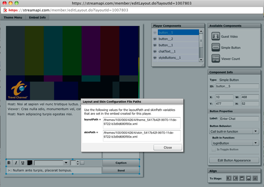The width and height of the screenshot is (264, 187).
Task: Align component to stage left edge
Action: (229, 178)
